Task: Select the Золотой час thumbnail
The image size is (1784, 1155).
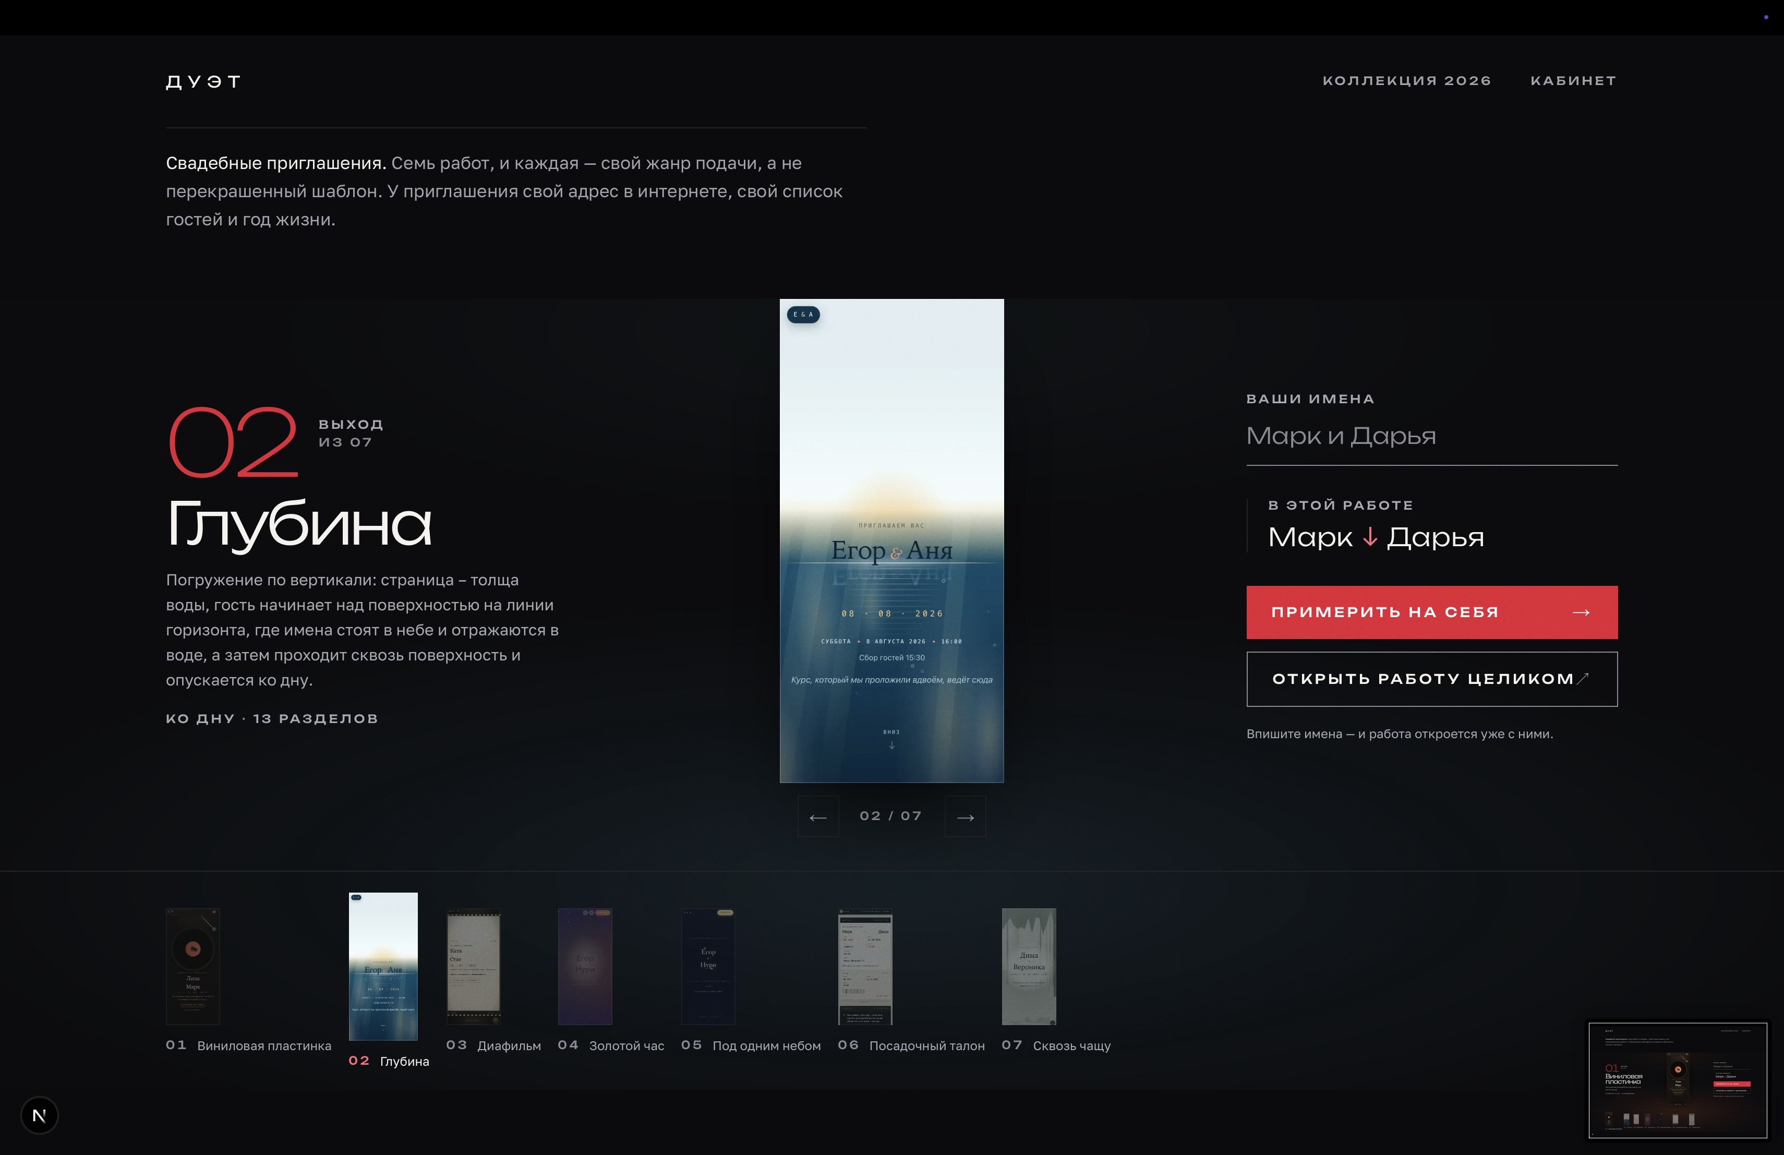Action: 585,967
